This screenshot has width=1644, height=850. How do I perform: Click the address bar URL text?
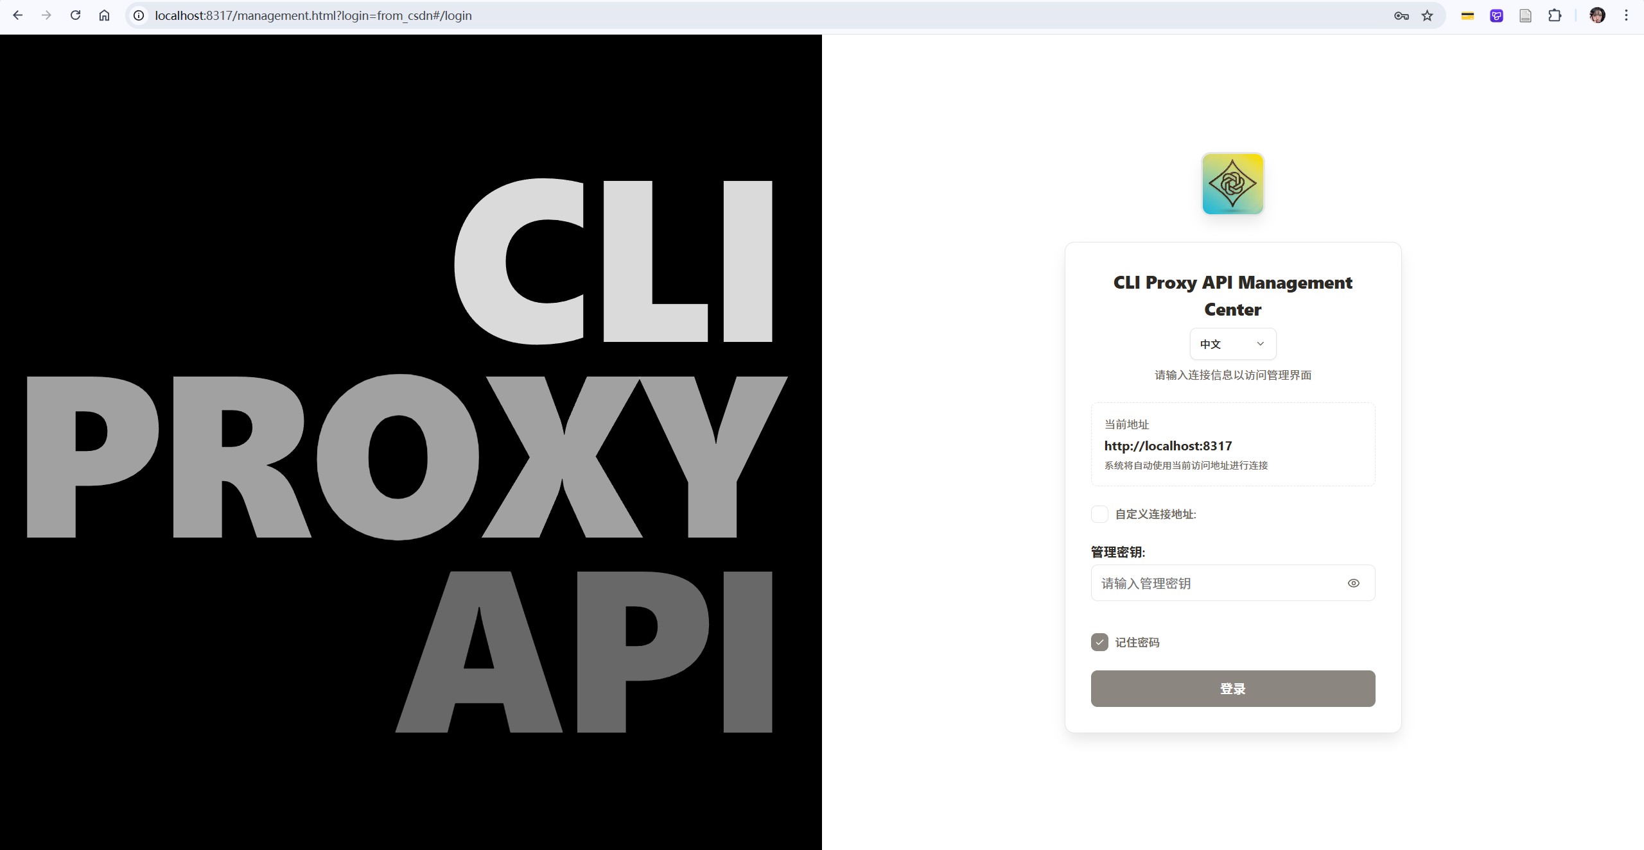[313, 15]
